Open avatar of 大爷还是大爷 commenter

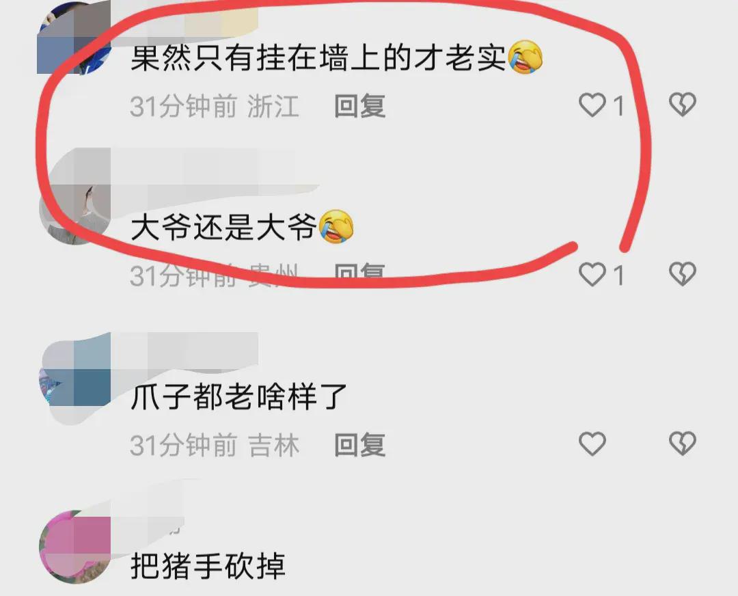click(74, 207)
